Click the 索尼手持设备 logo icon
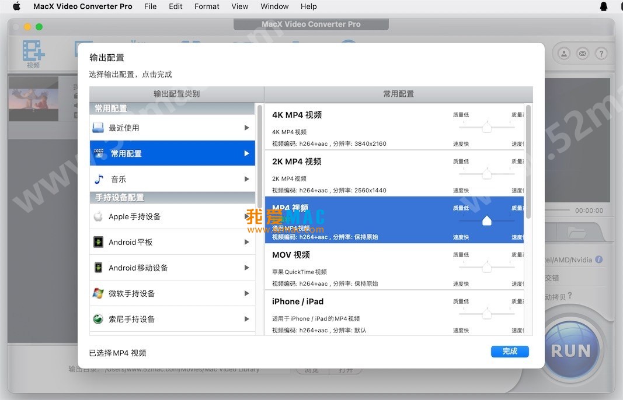Image resolution: width=623 pixels, height=400 pixels. click(x=98, y=318)
